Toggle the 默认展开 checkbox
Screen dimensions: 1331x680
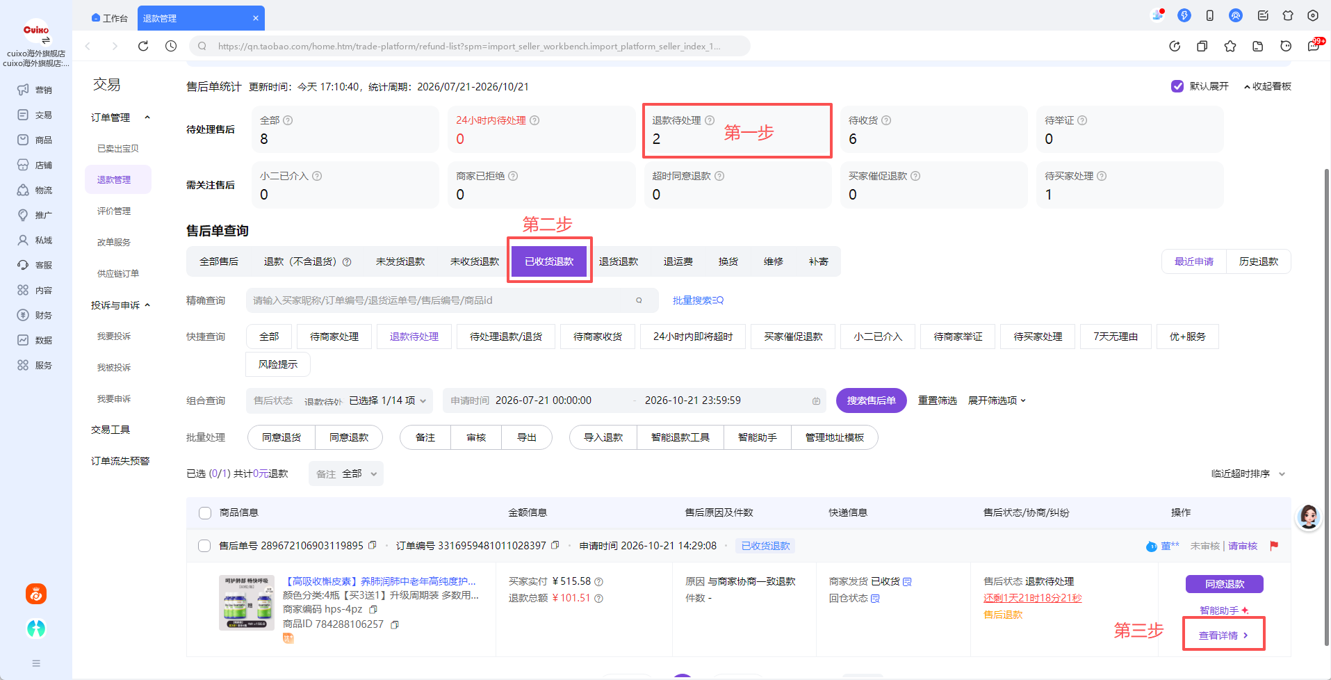point(1177,86)
